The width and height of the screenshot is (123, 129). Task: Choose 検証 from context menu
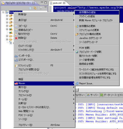(44, 79)
